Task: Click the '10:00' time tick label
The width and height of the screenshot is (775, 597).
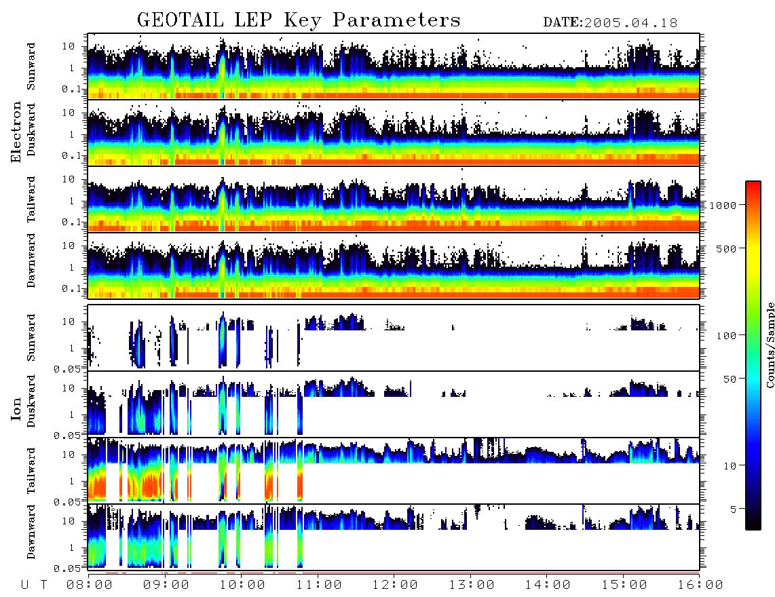Action: tap(242, 585)
